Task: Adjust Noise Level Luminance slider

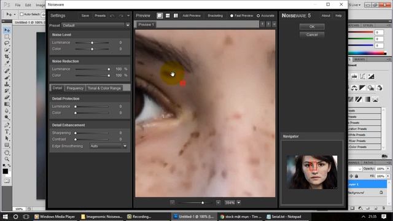Action: click(92, 43)
